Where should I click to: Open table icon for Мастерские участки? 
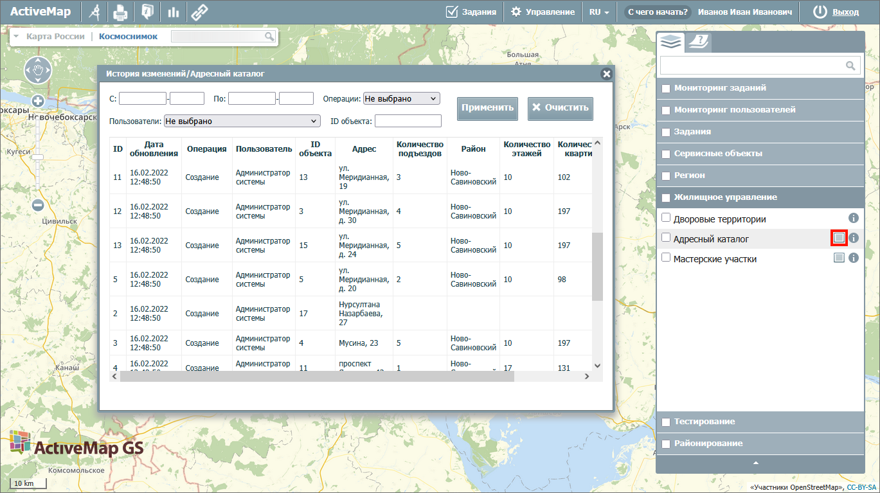[x=838, y=258]
